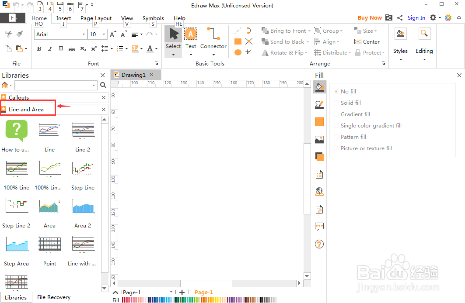Image resolution: width=465 pixels, height=303 pixels.
Task: Expand the Send to Back dropdown
Action: pos(308,42)
